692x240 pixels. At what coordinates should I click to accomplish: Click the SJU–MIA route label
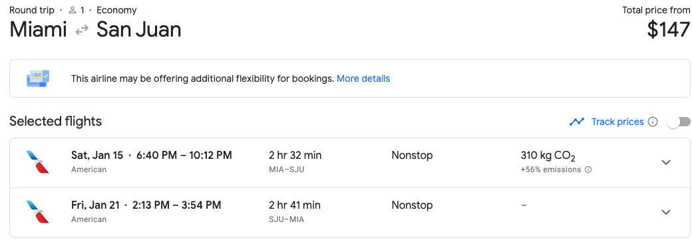pyautogui.click(x=286, y=219)
